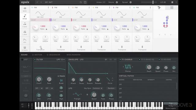196x110 pixels.
Task: Switch to the MISC/RANDOM tab
Action: tap(73, 55)
